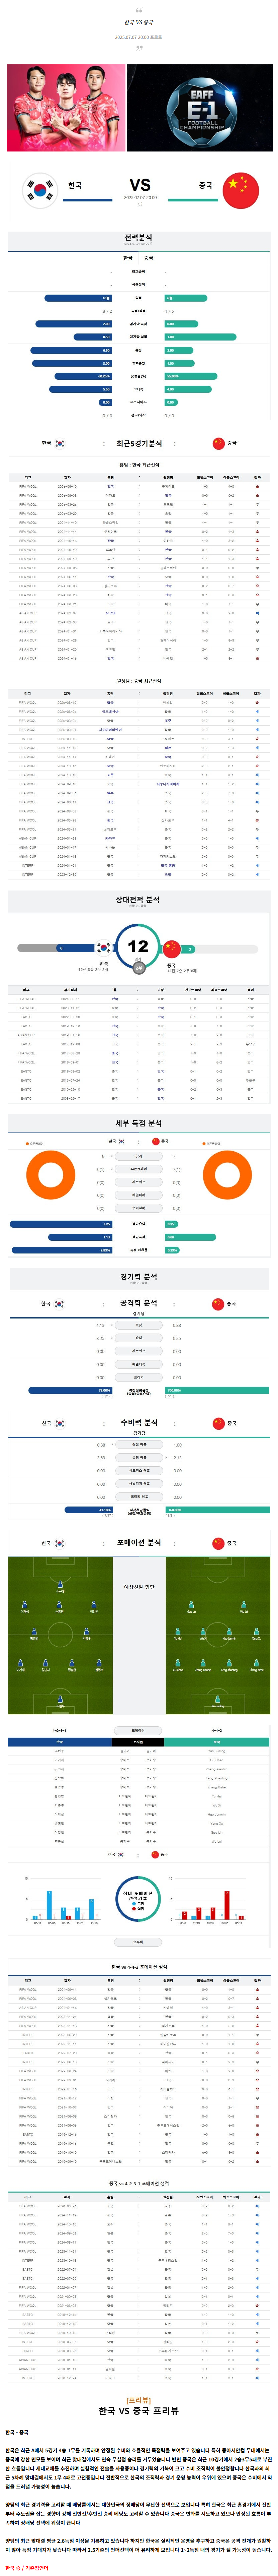The height and width of the screenshot is (2576, 278).
Task: Click the 한국 vs 중국 page title
Action: [138, 21]
